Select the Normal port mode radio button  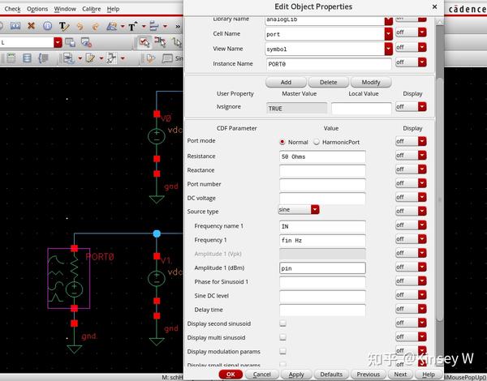point(282,142)
